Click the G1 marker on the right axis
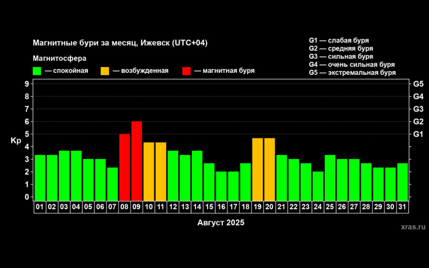The width and height of the screenshot is (429, 268). pos(418,134)
